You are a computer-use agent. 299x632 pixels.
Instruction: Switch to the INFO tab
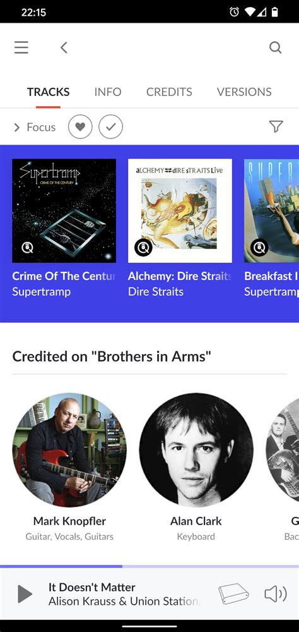point(108,92)
